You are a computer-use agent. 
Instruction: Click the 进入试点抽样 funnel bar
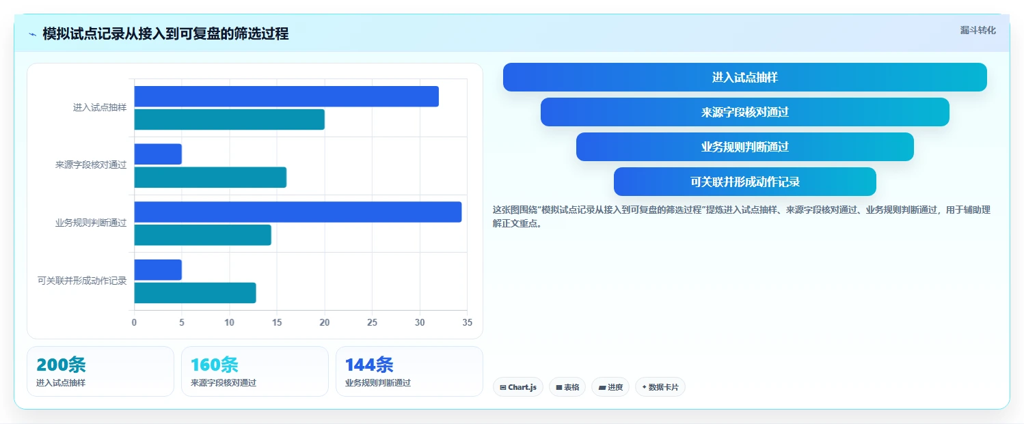click(745, 77)
